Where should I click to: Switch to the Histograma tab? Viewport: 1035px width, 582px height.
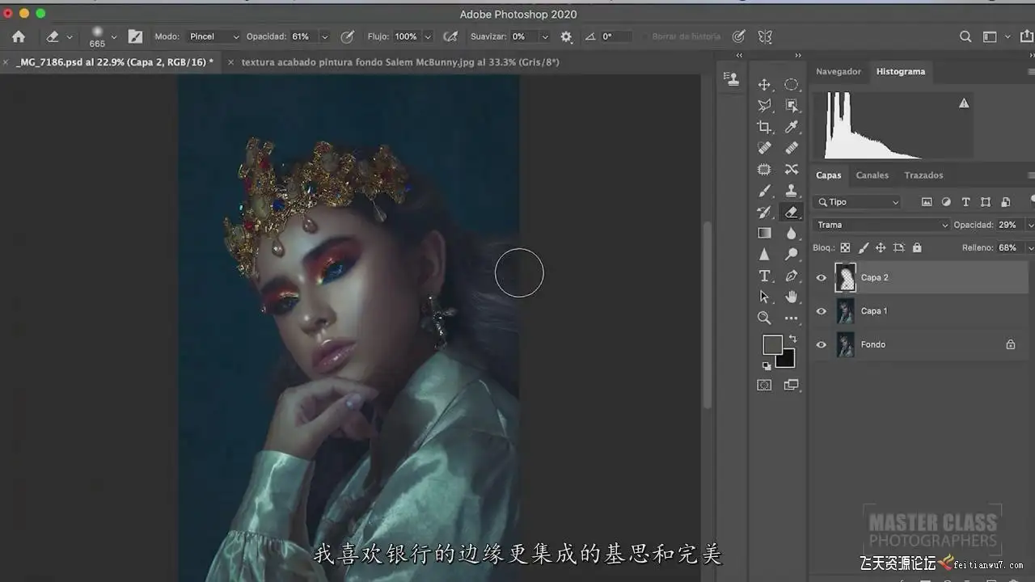coord(901,71)
